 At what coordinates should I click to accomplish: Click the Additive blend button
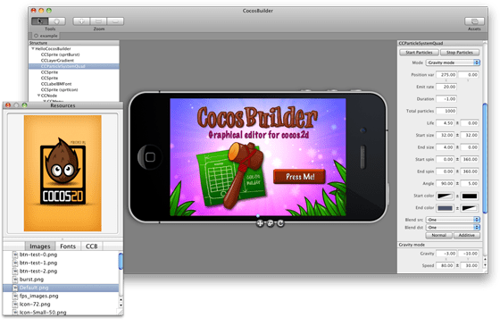(466, 235)
